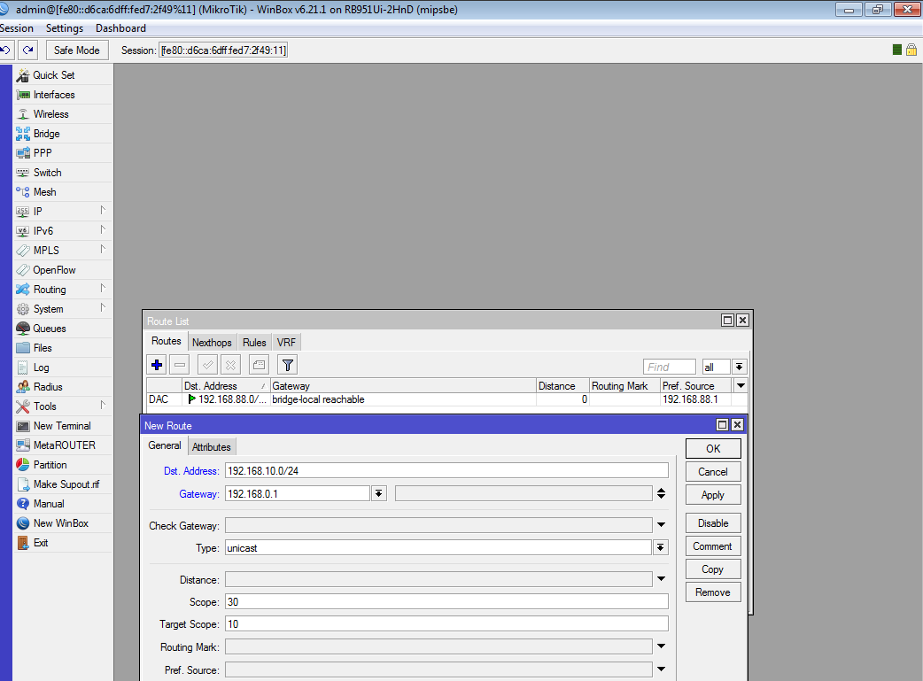Screen dimensions: 923x681
Task: Expand the Check Gateway field
Action: coord(661,525)
